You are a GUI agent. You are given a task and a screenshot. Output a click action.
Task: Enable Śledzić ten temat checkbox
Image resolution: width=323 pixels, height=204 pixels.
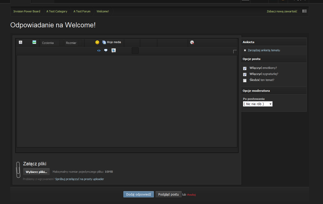pyautogui.click(x=245, y=80)
